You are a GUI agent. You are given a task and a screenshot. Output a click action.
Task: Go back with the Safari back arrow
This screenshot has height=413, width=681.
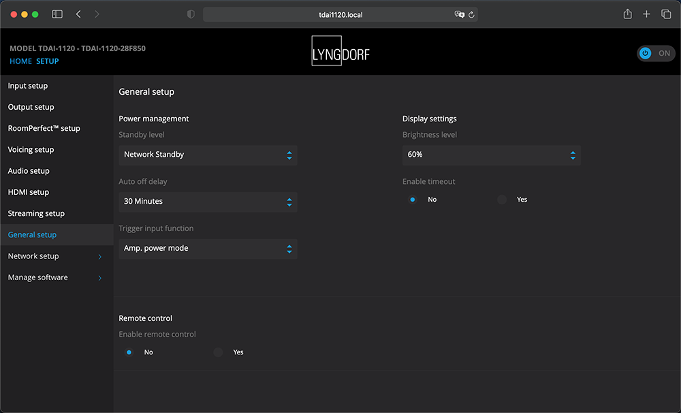point(78,14)
